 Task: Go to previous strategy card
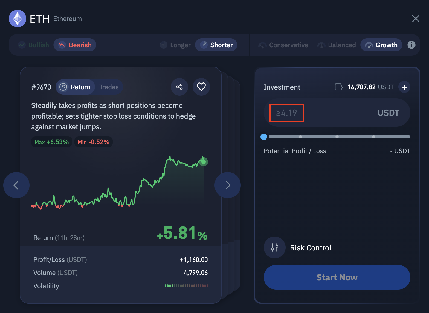[16, 185]
